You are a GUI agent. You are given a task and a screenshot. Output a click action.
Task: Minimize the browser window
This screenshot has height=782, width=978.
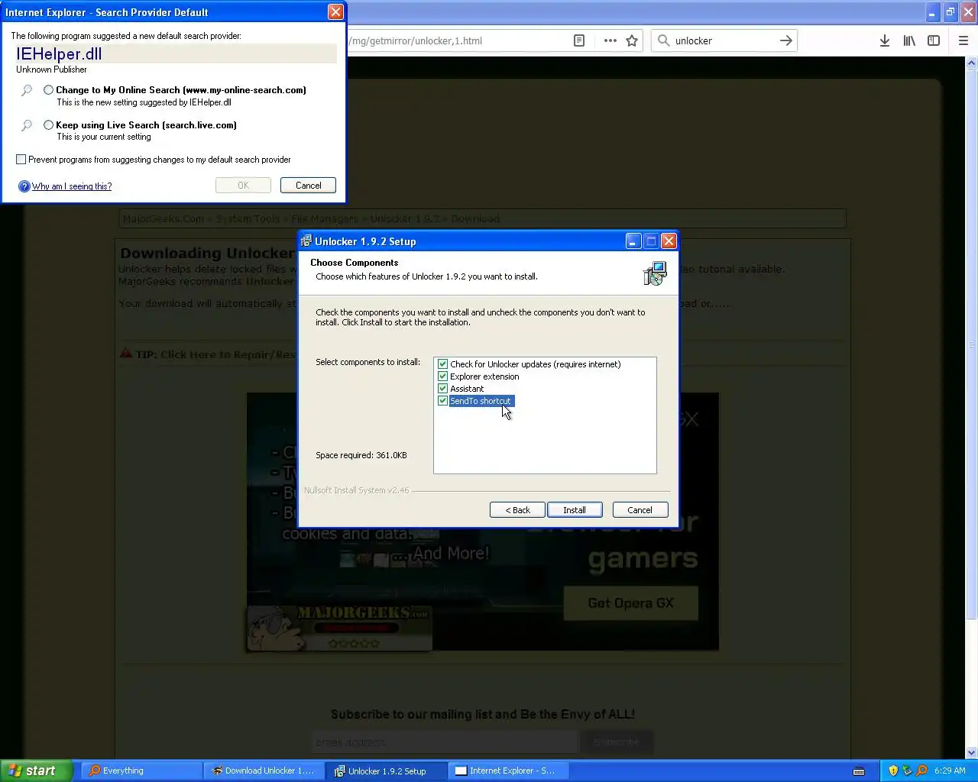pyautogui.click(x=931, y=12)
